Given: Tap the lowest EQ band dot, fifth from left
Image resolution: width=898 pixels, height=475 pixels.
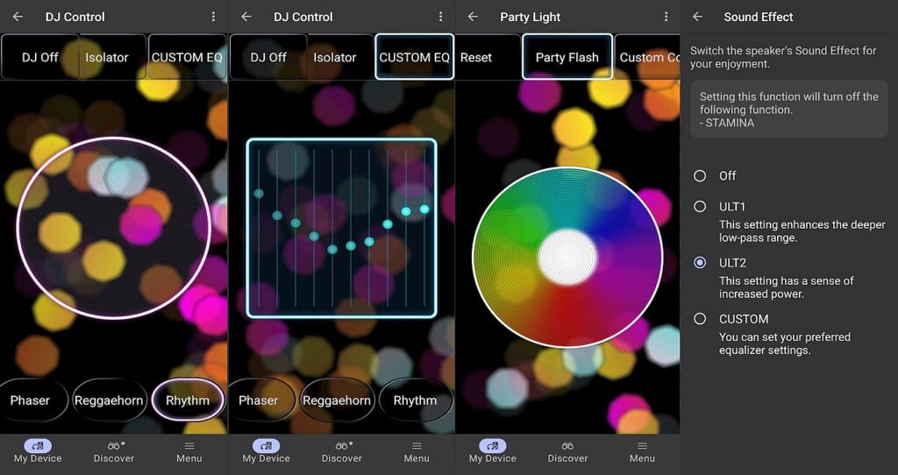Looking at the screenshot, I should (332, 250).
